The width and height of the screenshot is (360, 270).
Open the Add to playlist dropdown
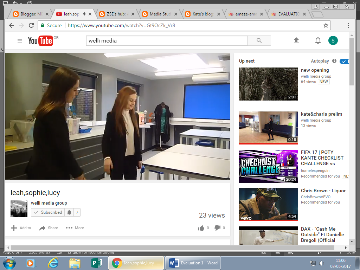[x=21, y=228]
